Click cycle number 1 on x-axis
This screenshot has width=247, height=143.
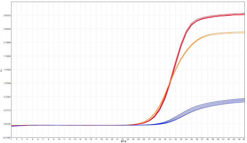(11, 139)
